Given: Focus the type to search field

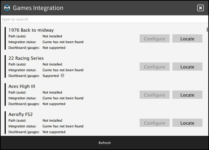Looking at the screenshot, I should click(x=104, y=19).
